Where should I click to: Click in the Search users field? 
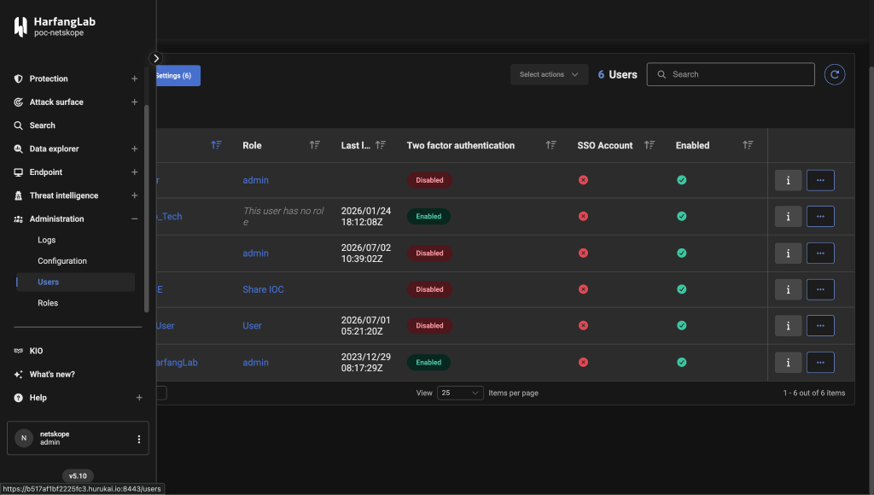click(731, 75)
